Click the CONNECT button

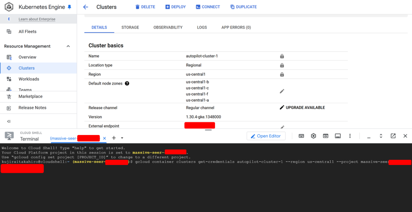pyautogui.click(x=208, y=7)
